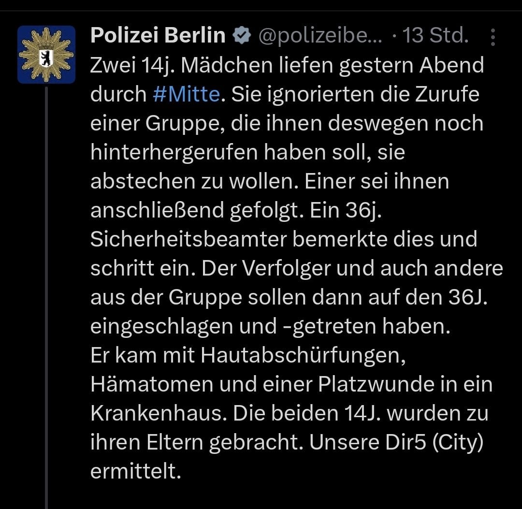
Task: Click the word 'anschließend' in the tweet
Action: pos(157,211)
